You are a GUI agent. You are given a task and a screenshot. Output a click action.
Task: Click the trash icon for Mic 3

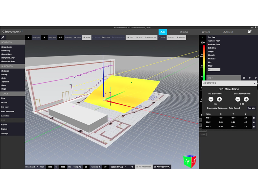pos(254,126)
